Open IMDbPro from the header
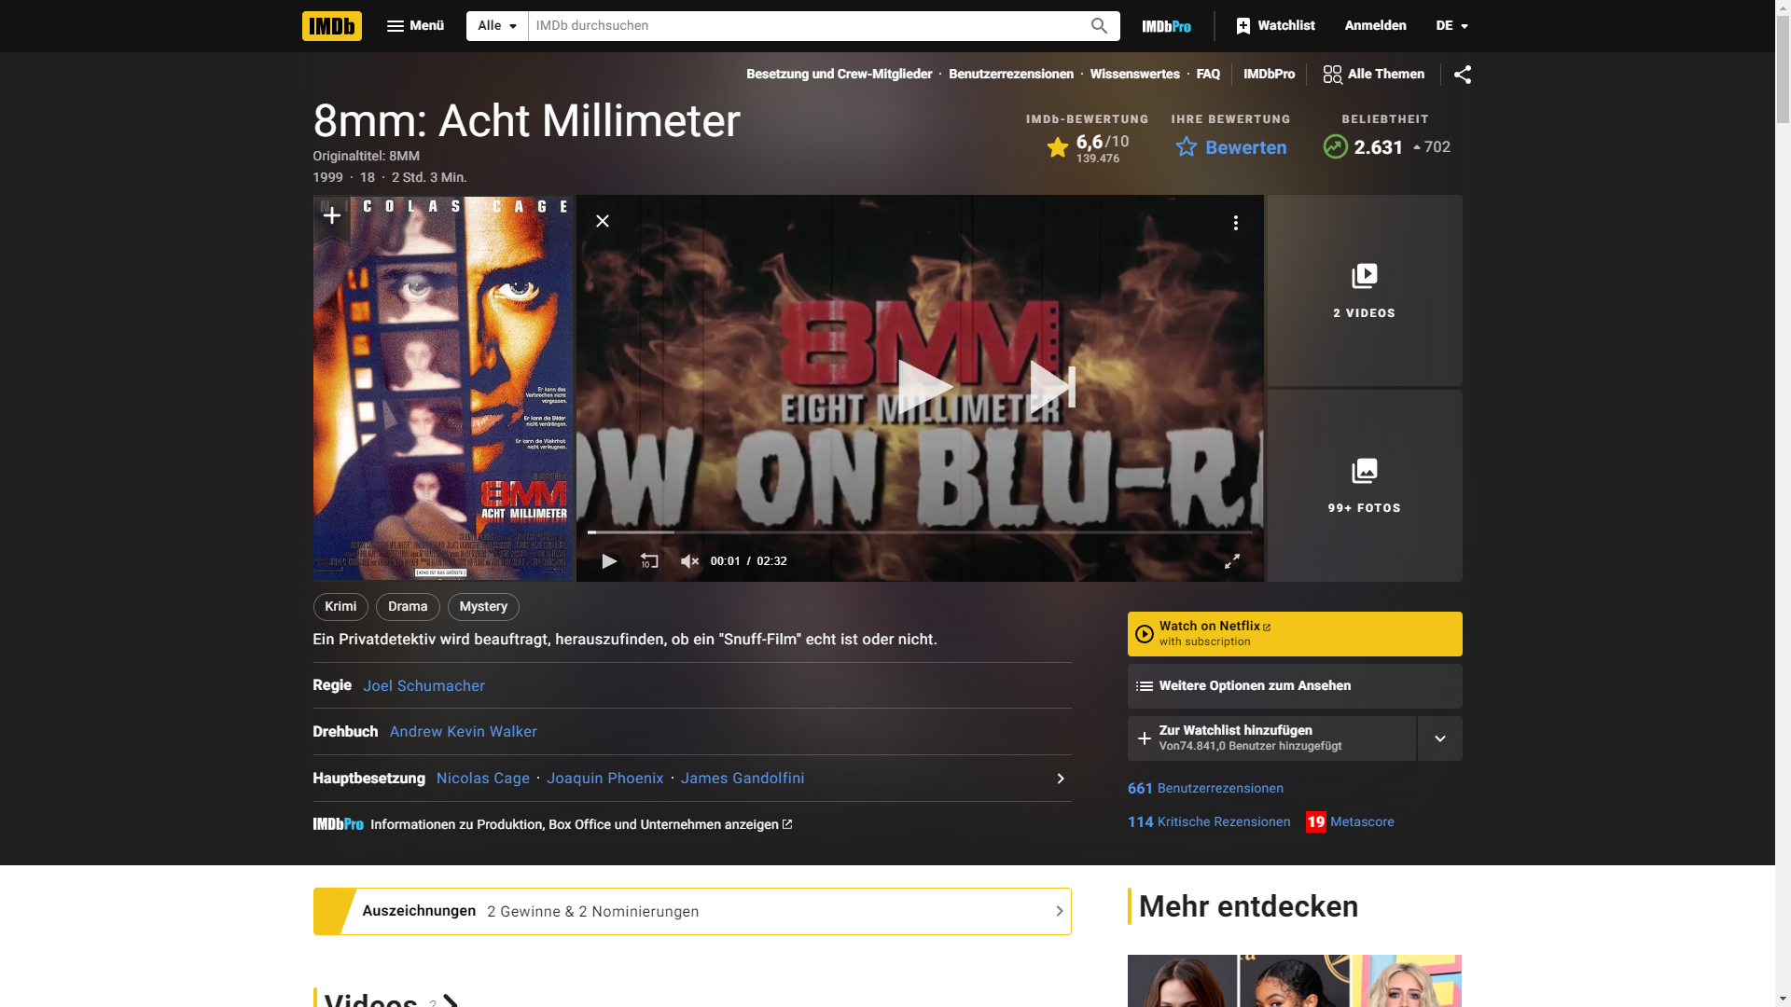This screenshot has width=1791, height=1007. [1166, 26]
